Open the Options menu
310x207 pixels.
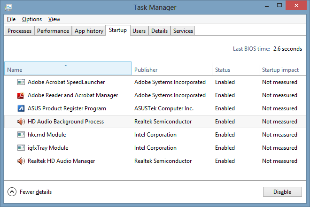click(32, 19)
